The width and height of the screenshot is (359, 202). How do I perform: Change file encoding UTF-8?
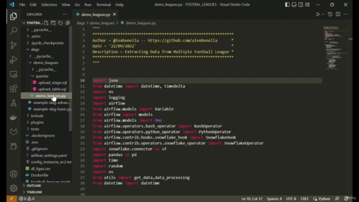click(x=291, y=199)
